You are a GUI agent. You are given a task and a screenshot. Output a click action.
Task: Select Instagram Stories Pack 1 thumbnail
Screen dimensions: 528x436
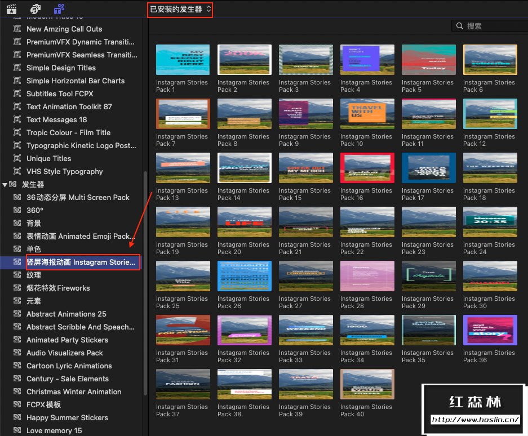click(183, 60)
